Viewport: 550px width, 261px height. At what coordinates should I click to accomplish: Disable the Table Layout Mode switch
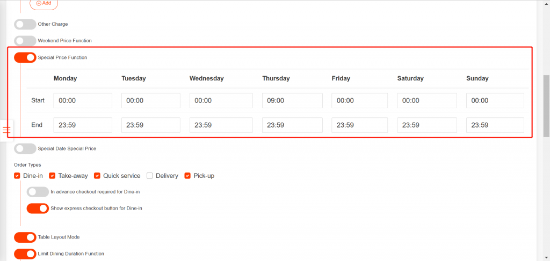coord(25,237)
